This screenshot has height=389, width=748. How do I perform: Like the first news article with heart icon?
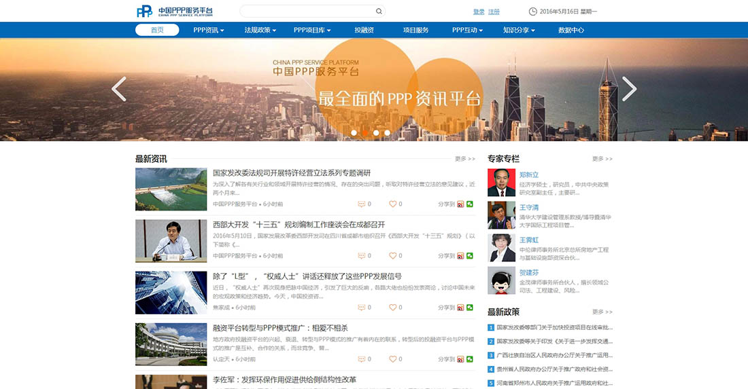392,204
